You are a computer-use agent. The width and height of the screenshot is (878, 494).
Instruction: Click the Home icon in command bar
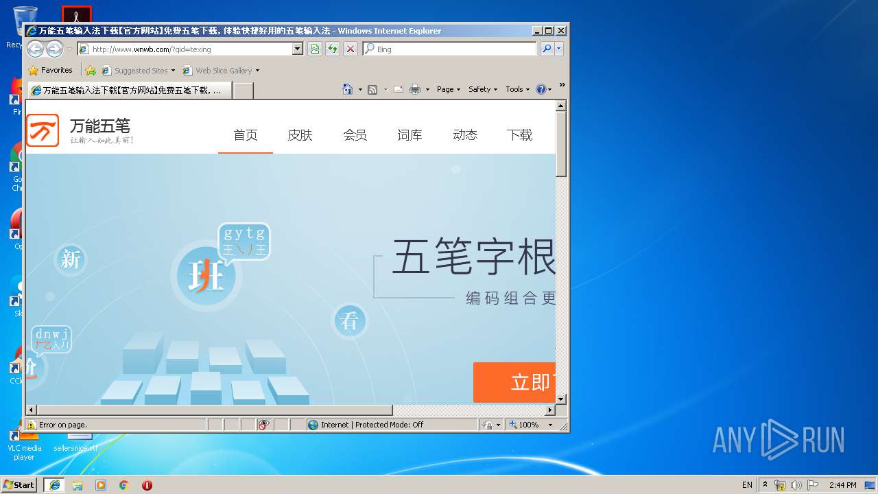348,89
